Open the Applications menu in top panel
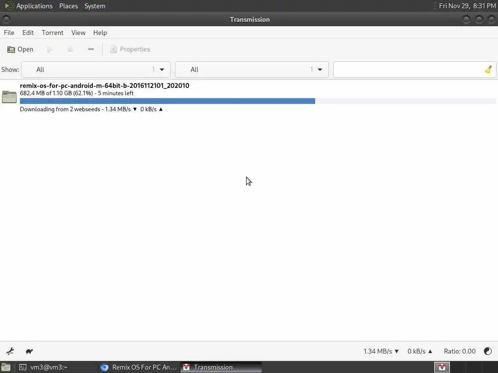498x373 pixels. coord(29,6)
